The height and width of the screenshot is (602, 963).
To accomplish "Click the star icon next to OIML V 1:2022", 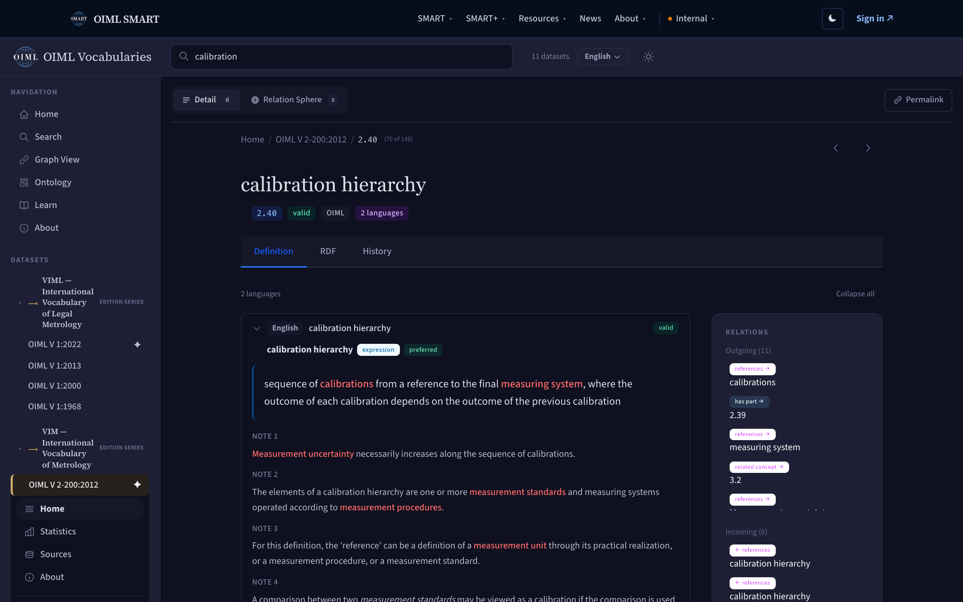I will [x=137, y=344].
